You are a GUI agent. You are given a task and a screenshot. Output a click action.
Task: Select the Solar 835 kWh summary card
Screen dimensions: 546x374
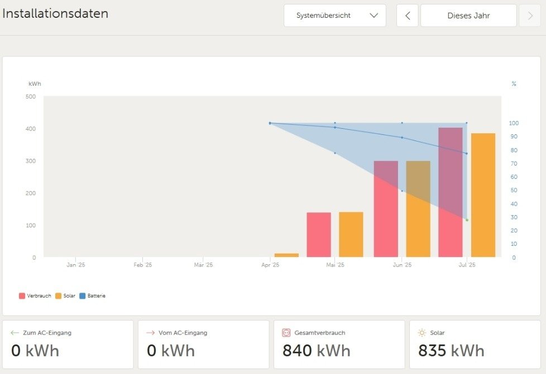tap(475, 344)
